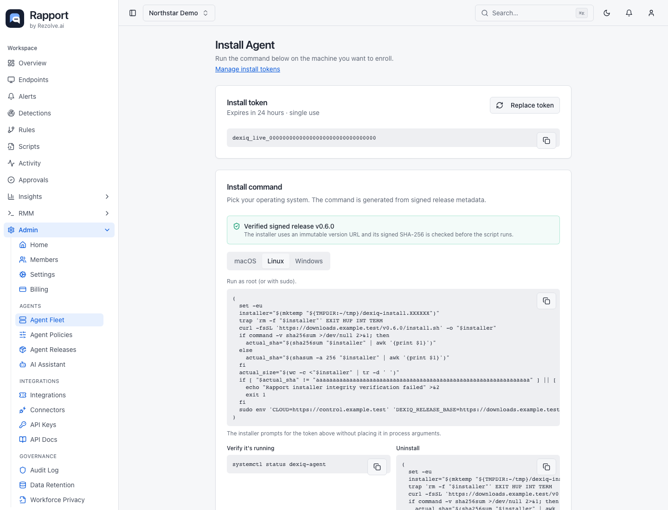Image resolution: width=668 pixels, height=510 pixels.
Task: Open the Billing page
Action: click(x=59, y=289)
